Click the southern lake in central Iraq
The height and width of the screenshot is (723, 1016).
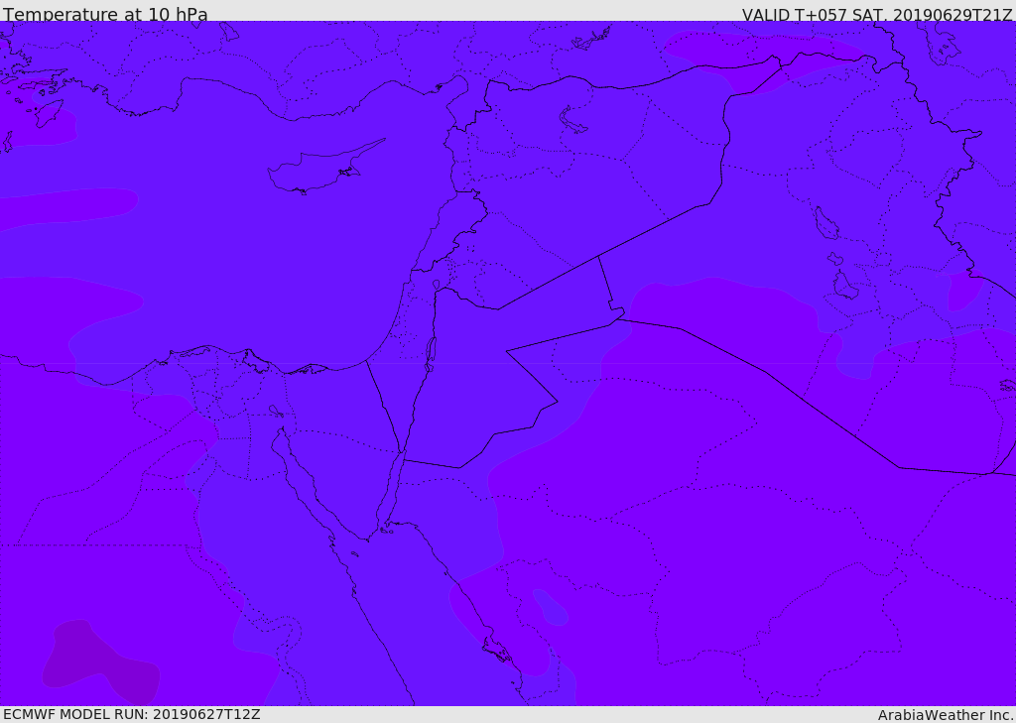844,286
